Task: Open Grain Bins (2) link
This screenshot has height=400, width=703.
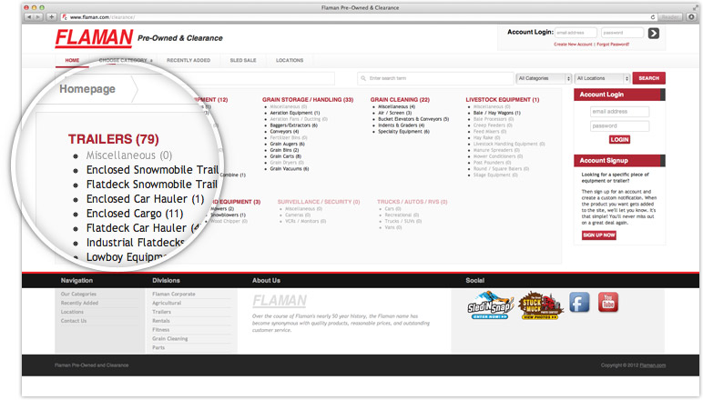Action: coord(284,150)
